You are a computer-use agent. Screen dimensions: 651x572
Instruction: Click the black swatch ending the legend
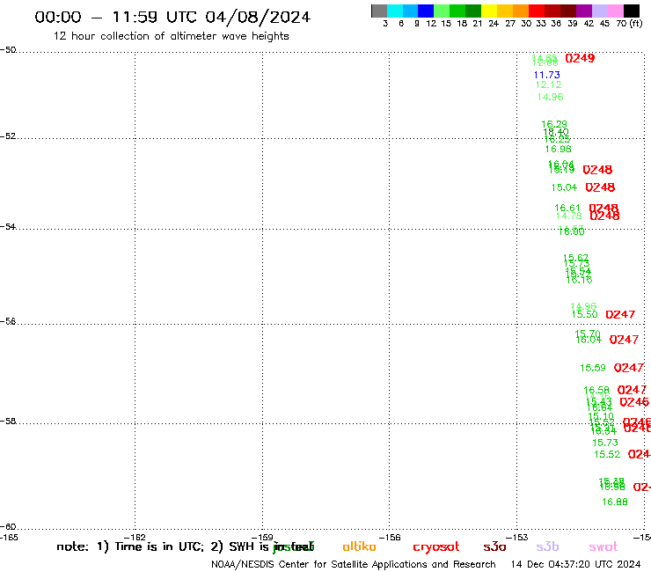coord(632,11)
